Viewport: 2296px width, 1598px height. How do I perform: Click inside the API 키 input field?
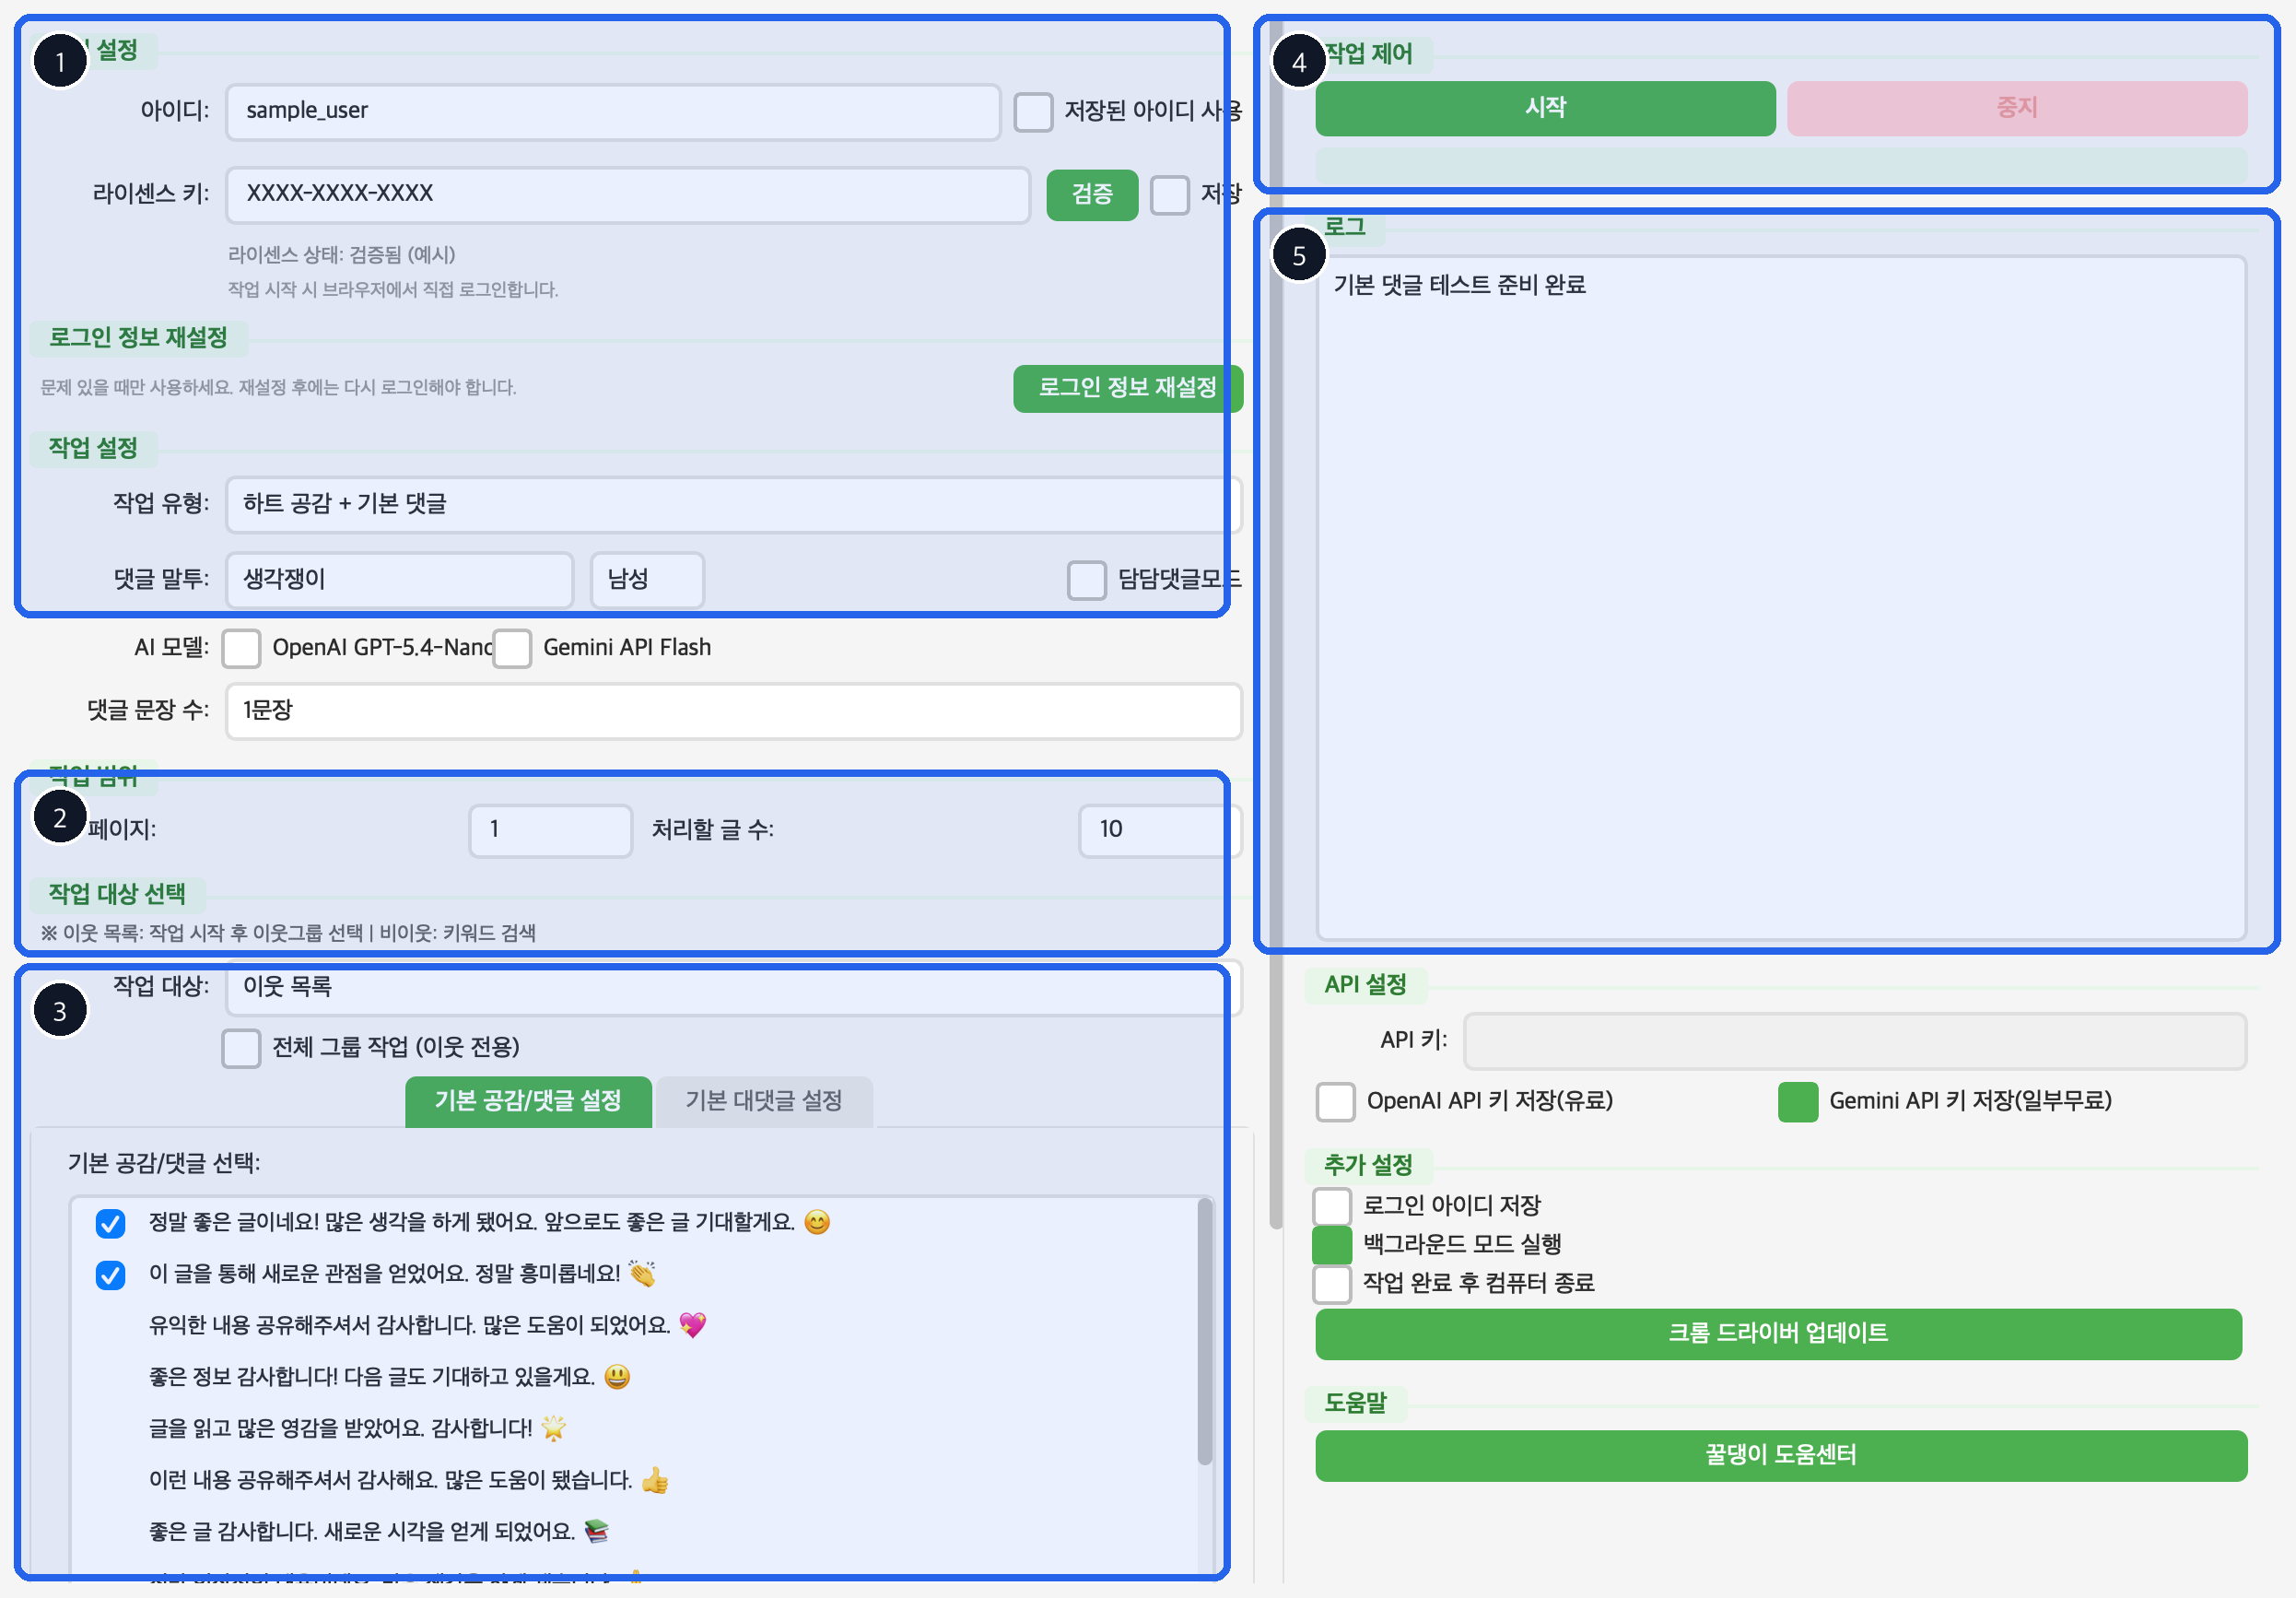tap(1854, 1040)
